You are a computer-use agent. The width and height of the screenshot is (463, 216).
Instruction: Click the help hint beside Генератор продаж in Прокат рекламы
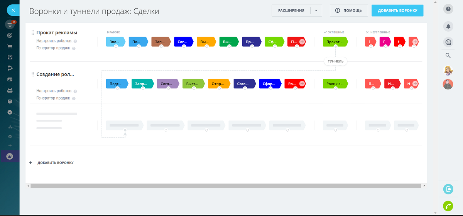tap(74, 48)
